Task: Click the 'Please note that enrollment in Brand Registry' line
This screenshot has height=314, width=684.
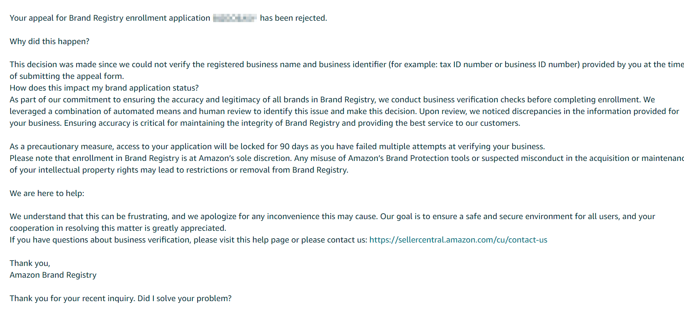Action: point(347,158)
